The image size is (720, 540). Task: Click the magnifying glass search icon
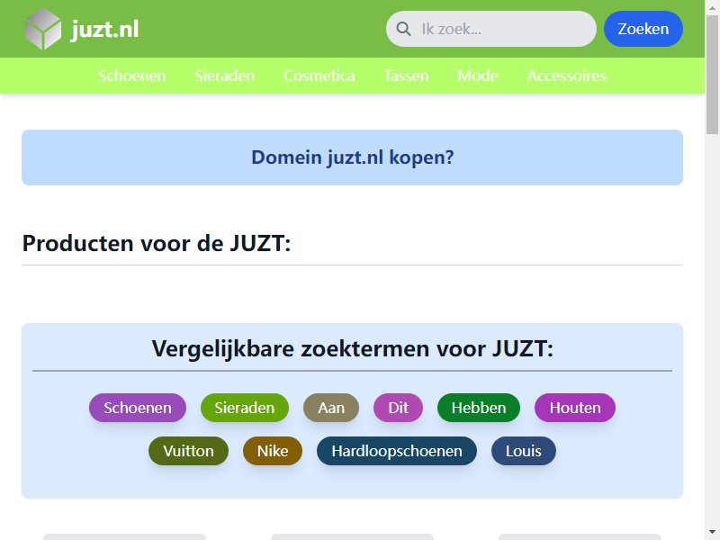coord(403,29)
